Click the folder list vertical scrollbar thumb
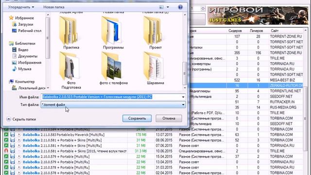The image size is (311, 175). [185, 73]
